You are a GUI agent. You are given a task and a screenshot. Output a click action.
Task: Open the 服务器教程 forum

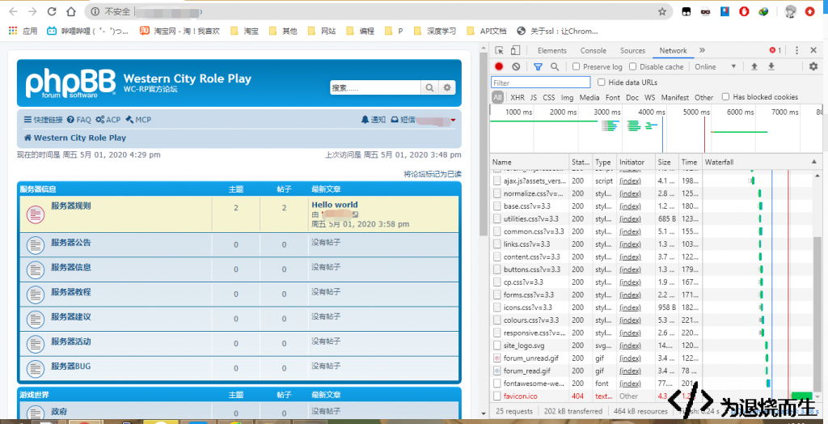click(x=71, y=292)
